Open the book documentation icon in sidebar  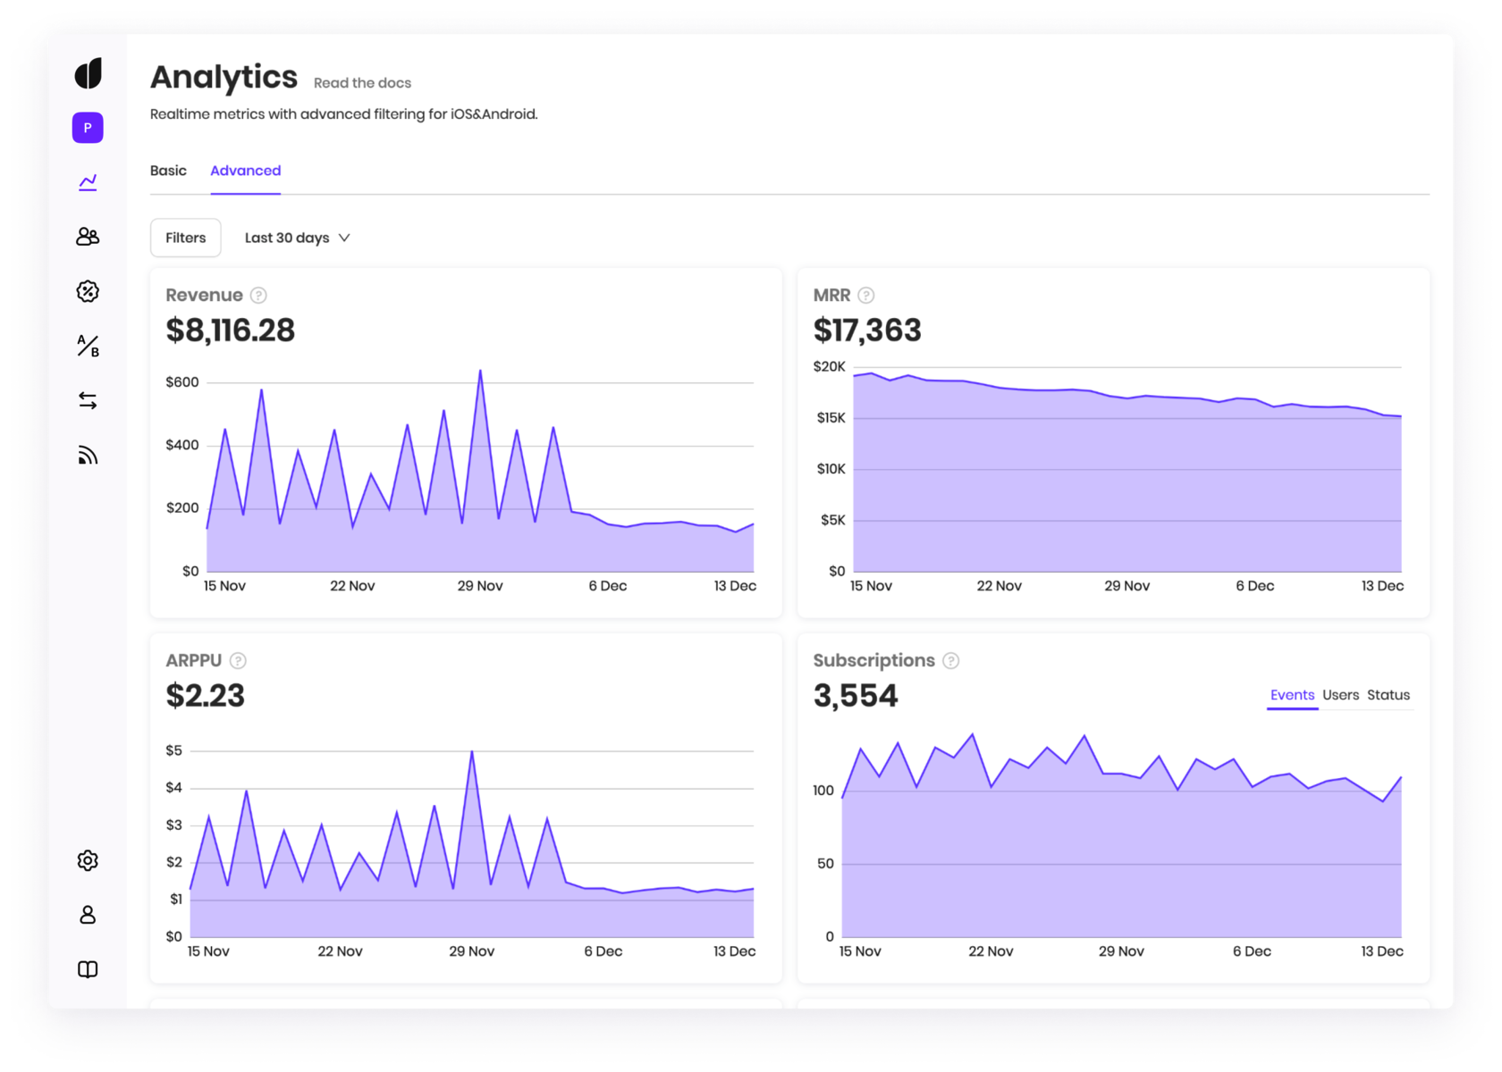(88, 969)
